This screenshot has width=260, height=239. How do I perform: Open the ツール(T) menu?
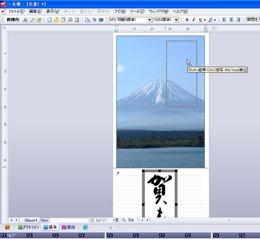tap(137, 11)
